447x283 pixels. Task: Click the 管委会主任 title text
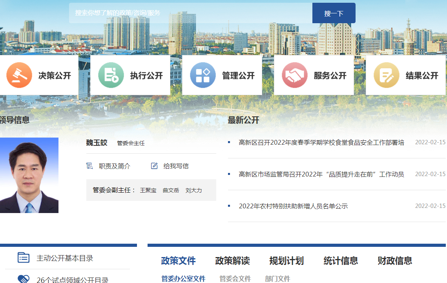click(x=131, y=143)
